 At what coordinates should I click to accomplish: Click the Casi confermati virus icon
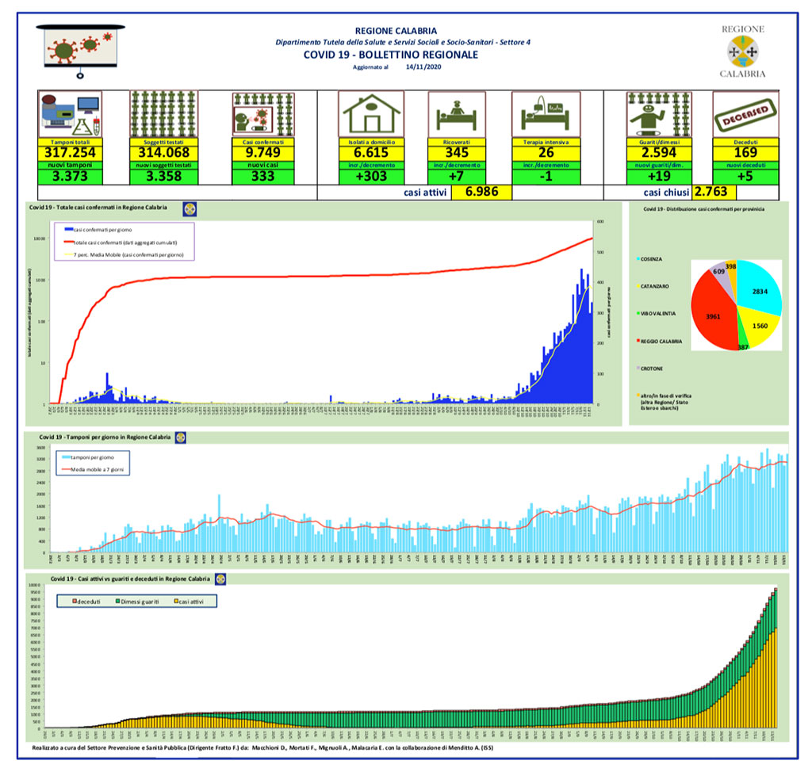[263, 114]
